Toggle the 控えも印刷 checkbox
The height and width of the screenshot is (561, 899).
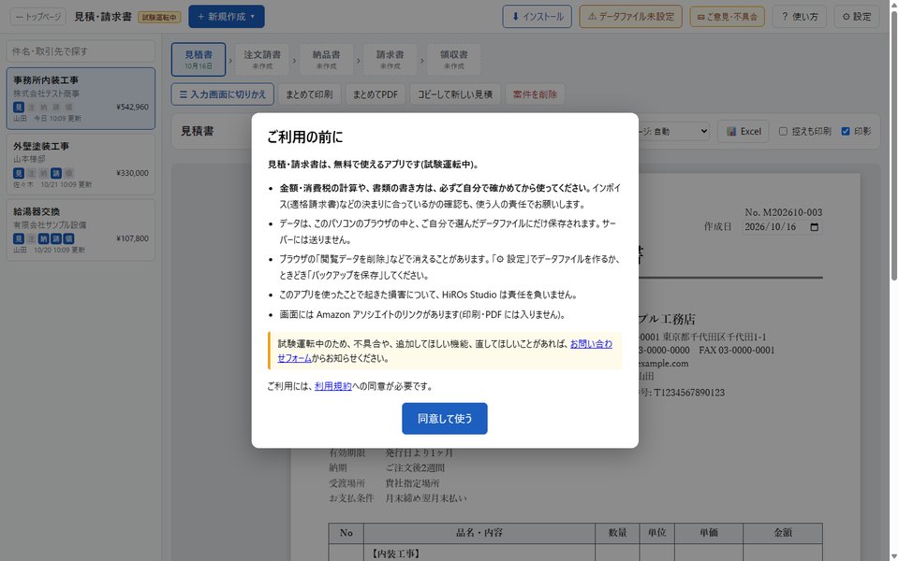tap(783, 131)
